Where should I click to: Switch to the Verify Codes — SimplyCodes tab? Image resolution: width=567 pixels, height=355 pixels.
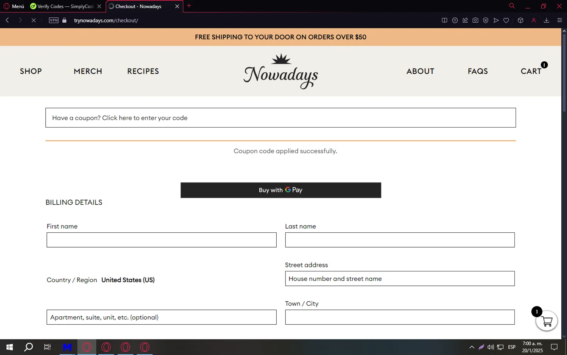(62, 6)
